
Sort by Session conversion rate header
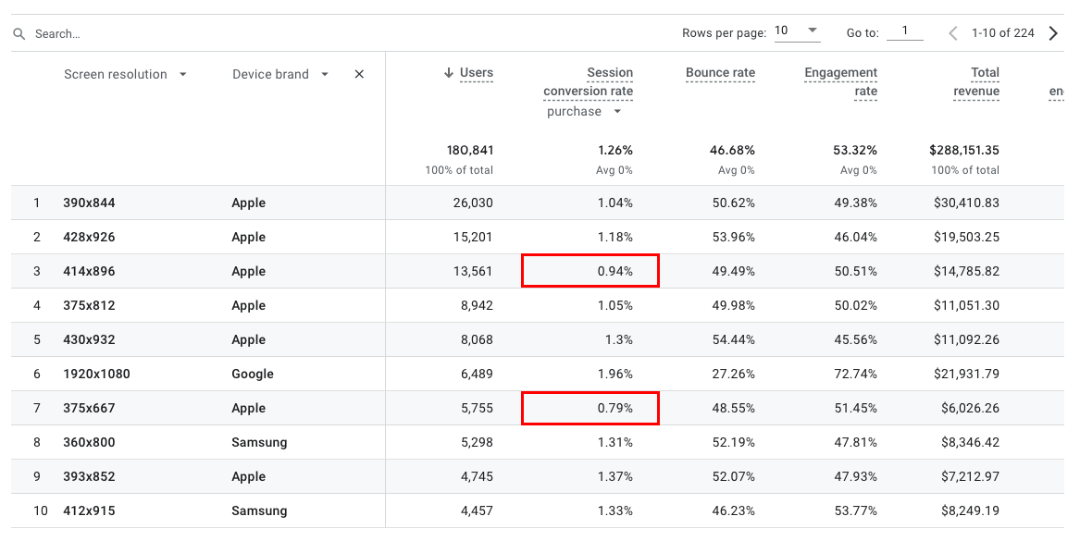[x=588, y=82]
